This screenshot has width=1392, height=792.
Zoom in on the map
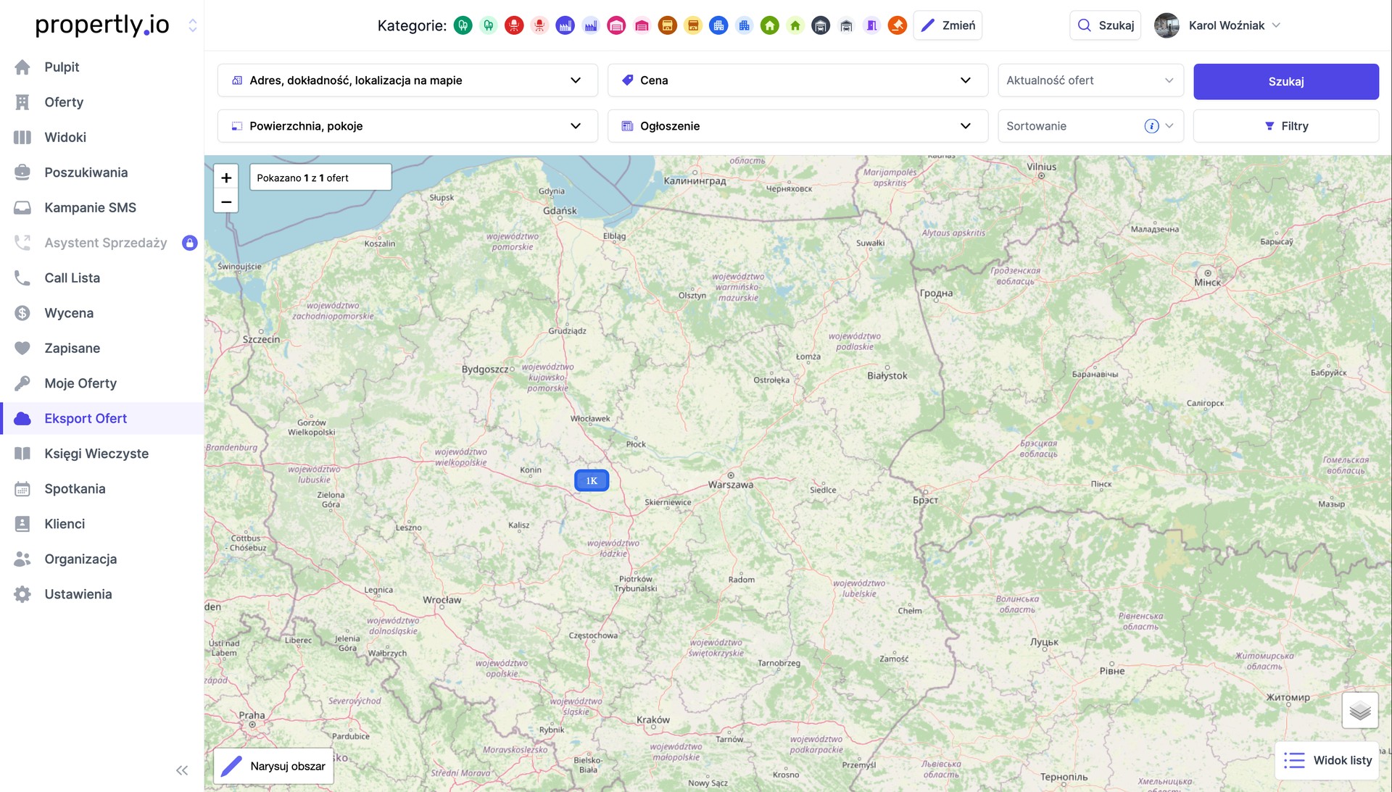point(226,178)
